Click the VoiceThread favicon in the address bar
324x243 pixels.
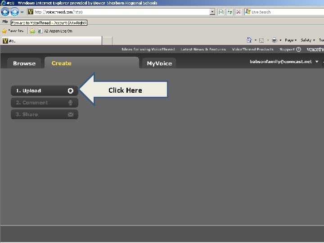pyautogui.click(x=31, y=12)
